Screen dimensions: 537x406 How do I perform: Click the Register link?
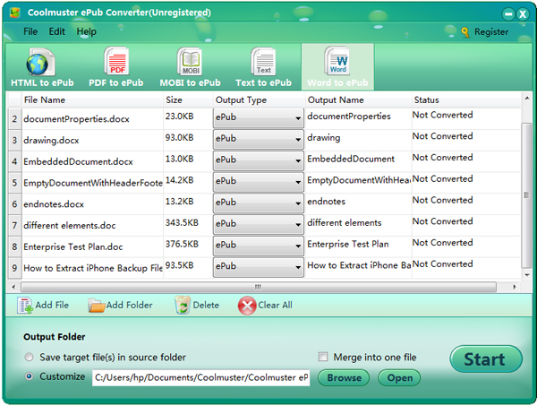(x=491, y=32)
